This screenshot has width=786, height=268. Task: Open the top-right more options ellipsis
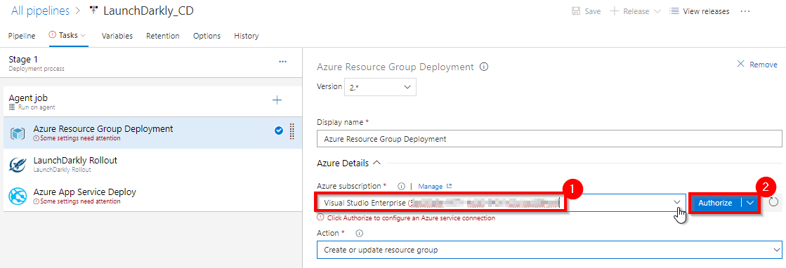[x=745, y=11]
